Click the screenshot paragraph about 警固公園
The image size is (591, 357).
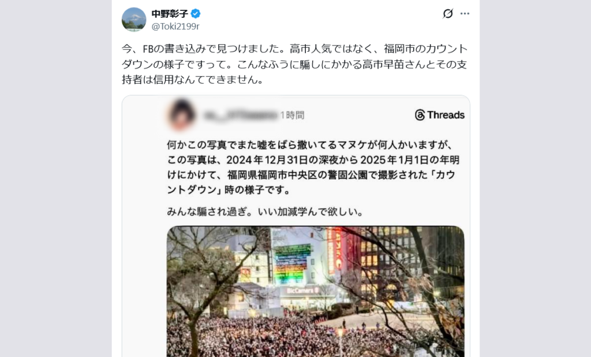(x=313, y=168)
